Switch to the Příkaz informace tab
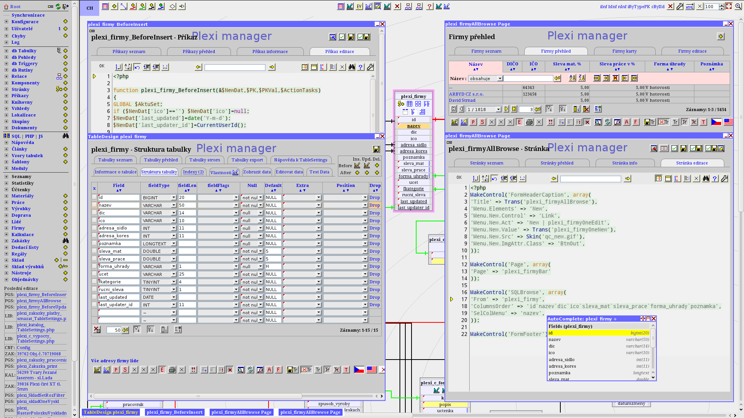 [x=270, y=51]
